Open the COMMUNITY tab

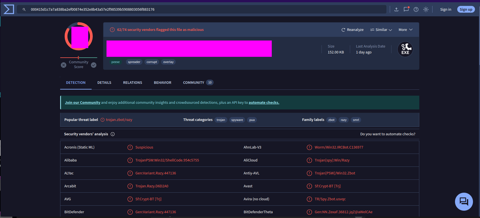click(x=198, y=83)
